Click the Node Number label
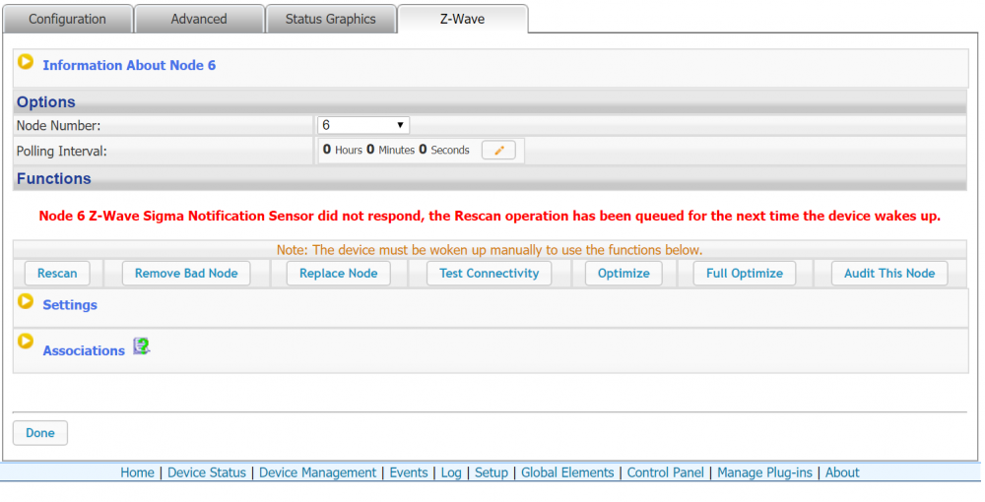Screen dimensions: 985x502 click(58, 126)
